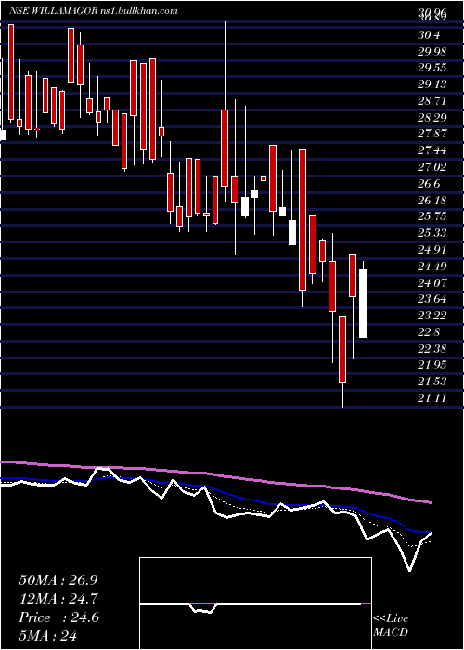Click inside the MACD indicator box
Image resolution: width=464 pixels, height=650 pixels.
[255, 604]
